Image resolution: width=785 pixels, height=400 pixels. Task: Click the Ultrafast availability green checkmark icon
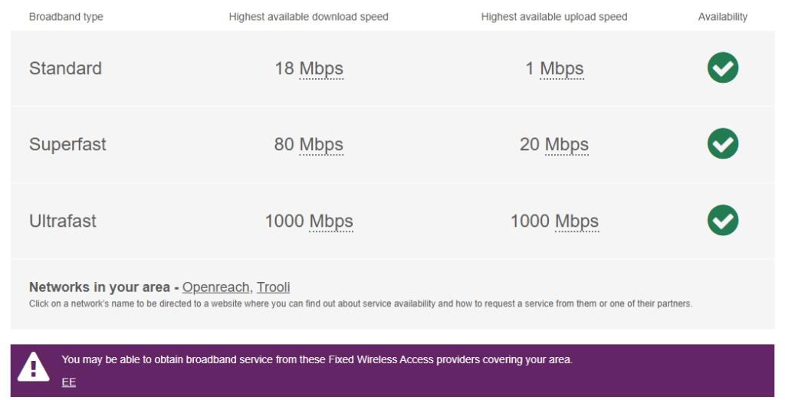pos(722,220)
